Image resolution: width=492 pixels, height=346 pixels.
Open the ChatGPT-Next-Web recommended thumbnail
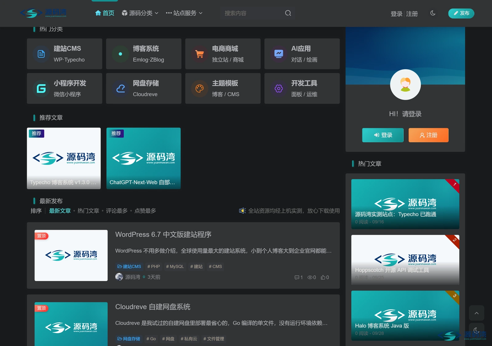pos(143,158)
